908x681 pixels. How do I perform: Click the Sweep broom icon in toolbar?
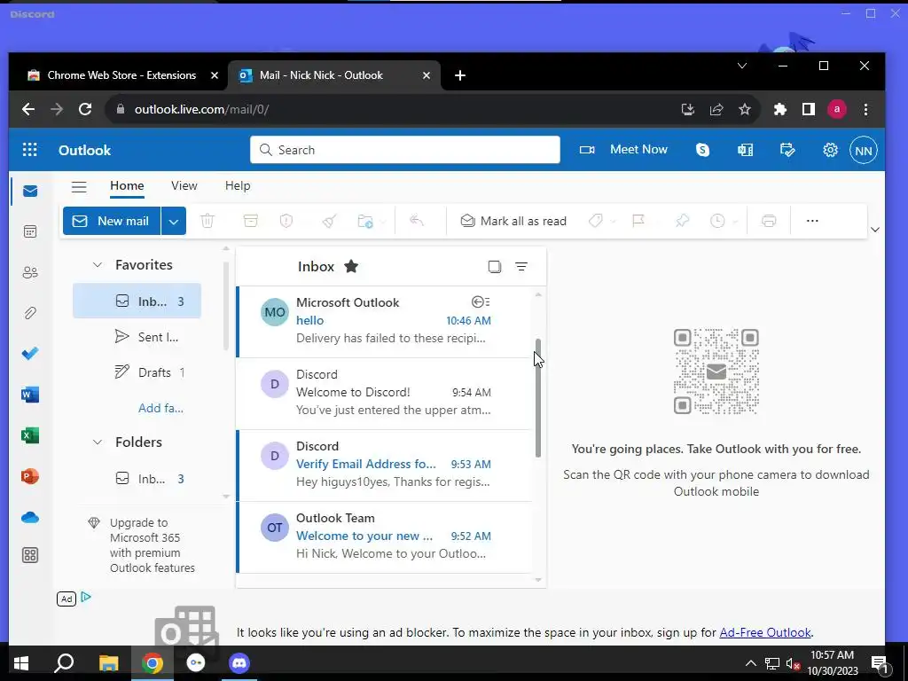tap(330, 221)
